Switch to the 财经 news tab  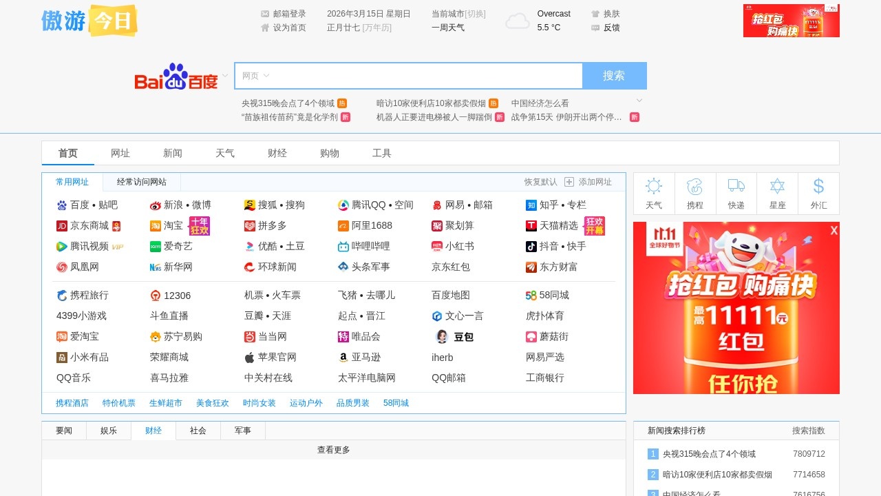tap(153, 430)
